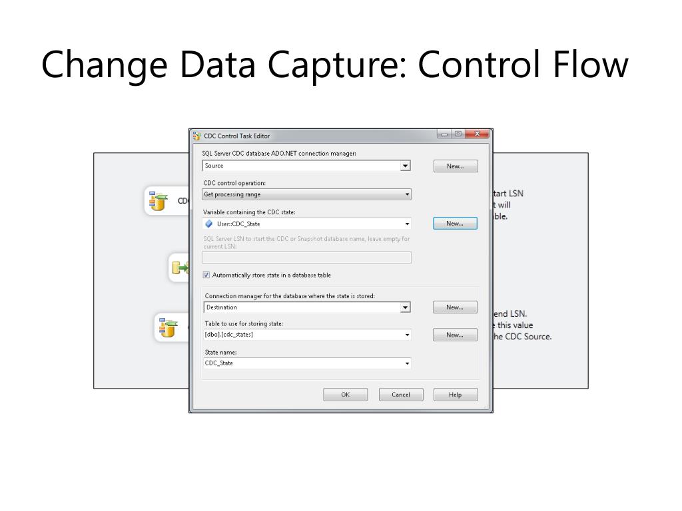Open the Destination connection manager dropdown
The image size is (682, 511).
[x=406, y=307]
